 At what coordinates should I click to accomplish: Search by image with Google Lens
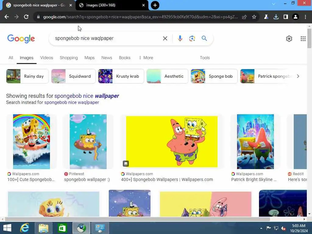point(192,38)
